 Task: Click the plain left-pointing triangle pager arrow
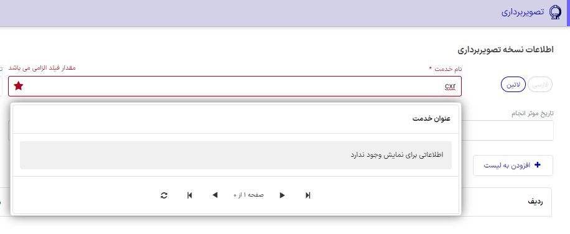pyautogui.click(x=215, y=195)
